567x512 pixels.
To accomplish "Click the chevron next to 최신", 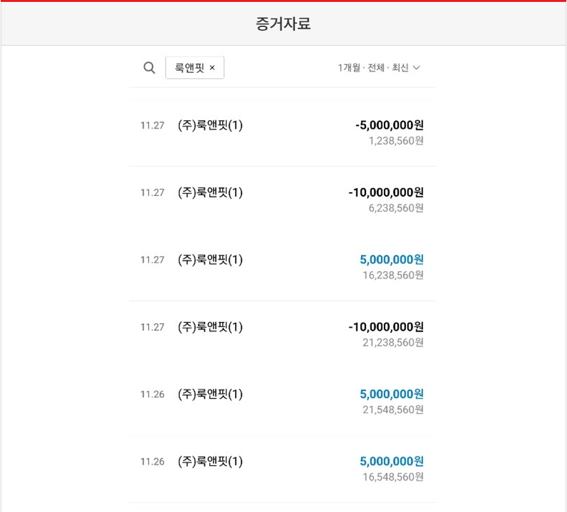I will click(x=416, y=67).
